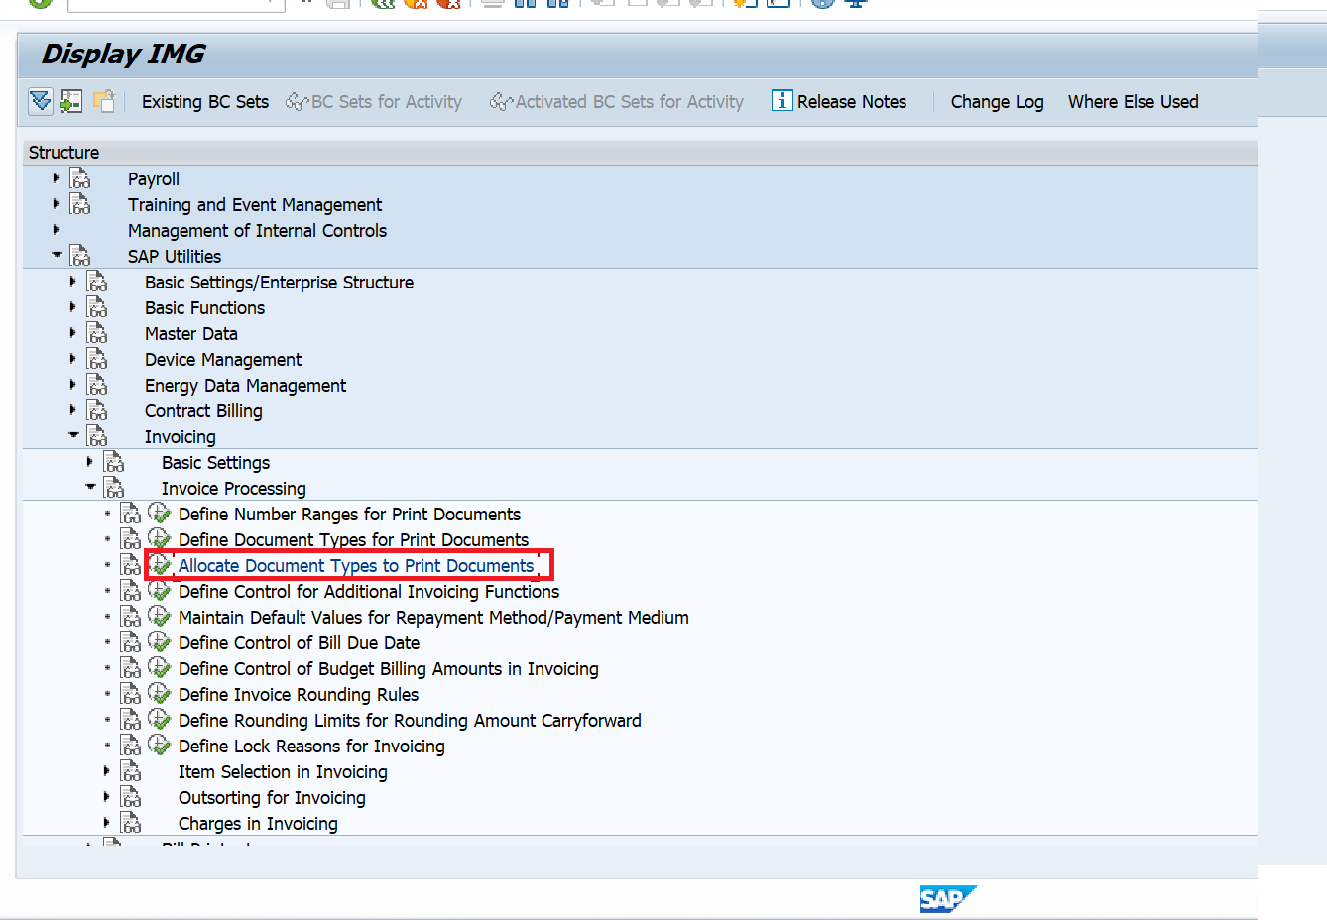Screen dimensions: 1327x920
Task: Select the Energy Data Management row label
Action: click(x=245, y=385)
